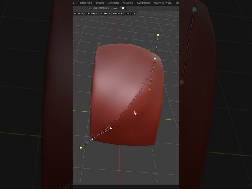Screen dimensions: 252x189
Task: Expand the Falloff settings popover
Action: [x=118, y=13]
